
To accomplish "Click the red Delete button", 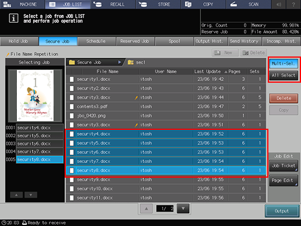I will (x=284, y=98).
